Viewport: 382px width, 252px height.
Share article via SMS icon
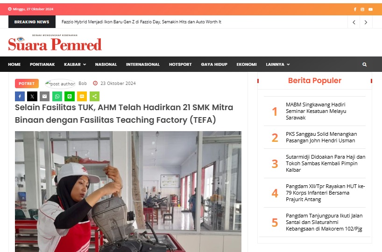82,97
